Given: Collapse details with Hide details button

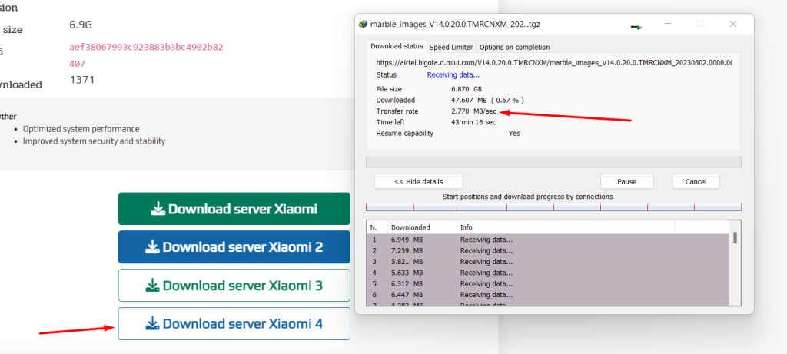Looking at the screenshot, I should click(x=418, y=182).
